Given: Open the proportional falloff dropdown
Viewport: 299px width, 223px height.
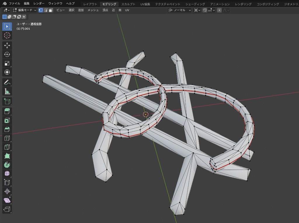Looking at the screenshot, I should [x=226, y=10].
